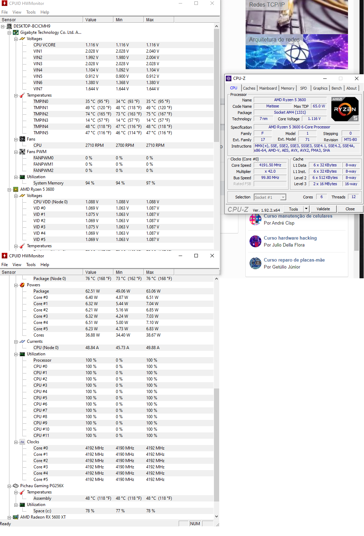The image size is (364, 536).
Task: Click the Redes TCP/IP thumbnail
Action: point(297,17)
